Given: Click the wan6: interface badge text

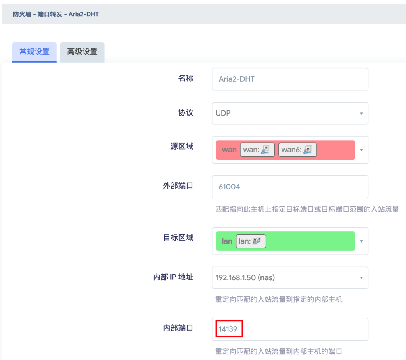Looking at the screenshot, I should point(291,150).
